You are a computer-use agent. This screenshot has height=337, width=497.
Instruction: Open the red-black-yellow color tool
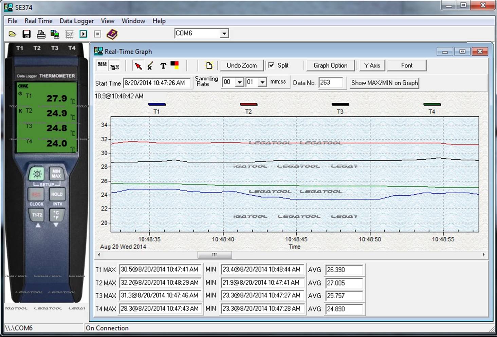(x=174, y=65)
